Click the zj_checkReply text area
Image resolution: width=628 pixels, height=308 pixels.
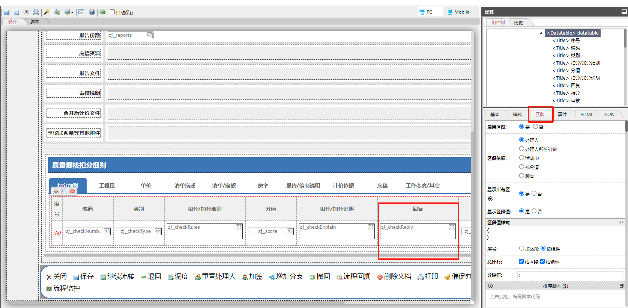pyautogui.click(x=418, y=231)
